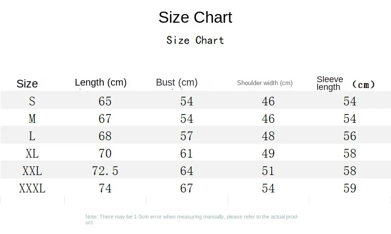Screen dimensions: 391x234
Task: Click the 'Length (cm)' column header
Action: (x=101, y=82)
